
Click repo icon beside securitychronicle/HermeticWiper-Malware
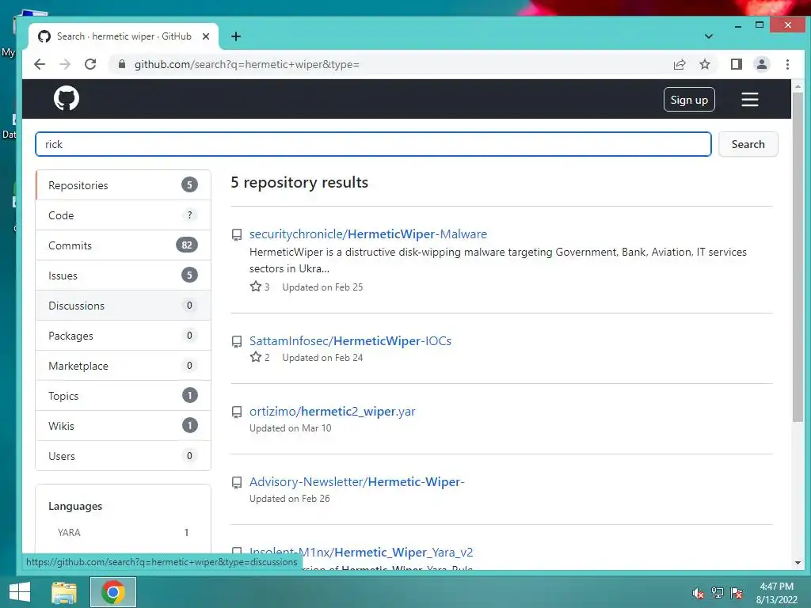tap(236, 234)
